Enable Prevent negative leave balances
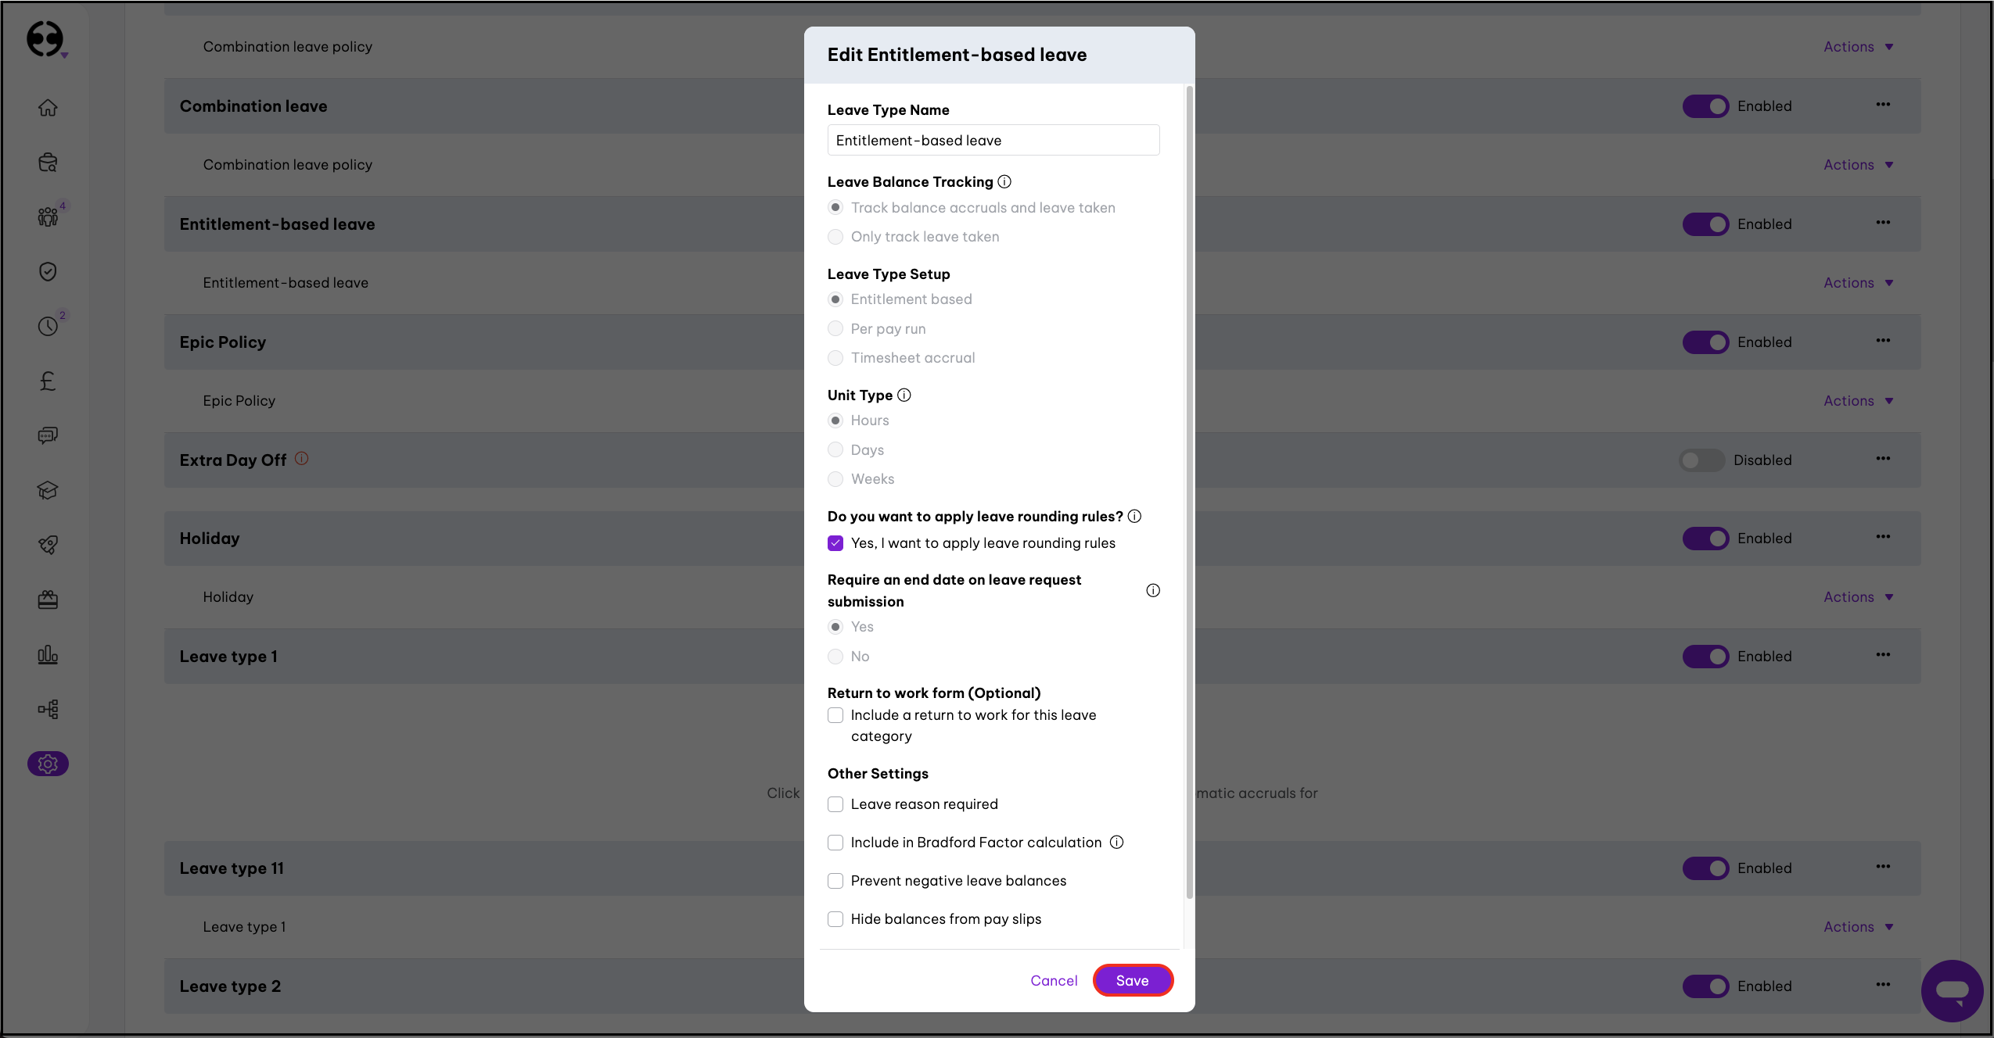This screenshot has height=1038, width=1994. tap(835, 881)
